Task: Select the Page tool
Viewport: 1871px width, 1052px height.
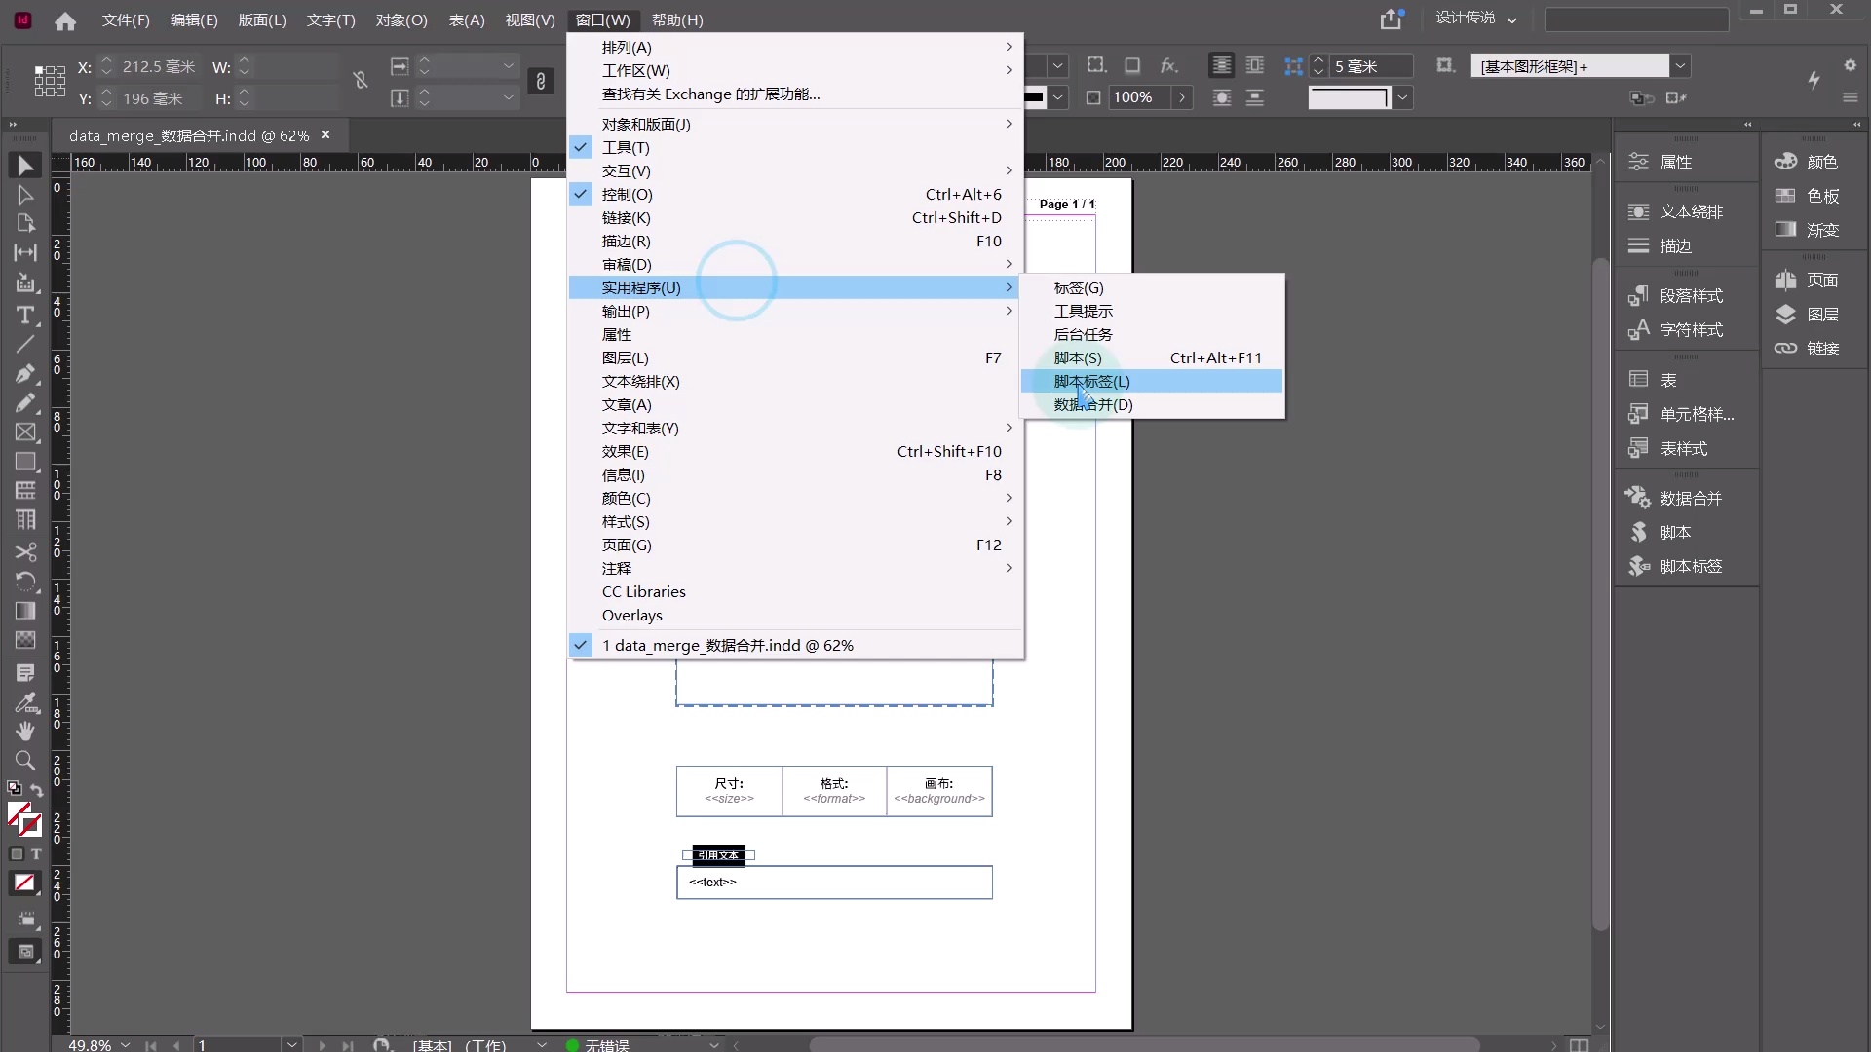Action: tap(25, 223)
